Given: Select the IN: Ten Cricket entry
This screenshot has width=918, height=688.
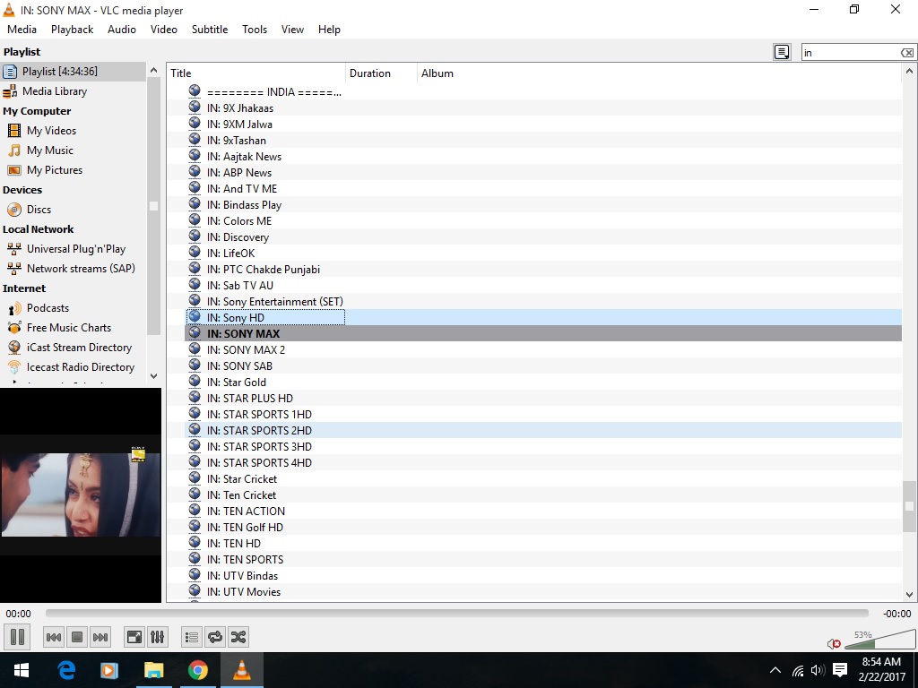Looking at the screenshot, I should click(x=543, y=494).
